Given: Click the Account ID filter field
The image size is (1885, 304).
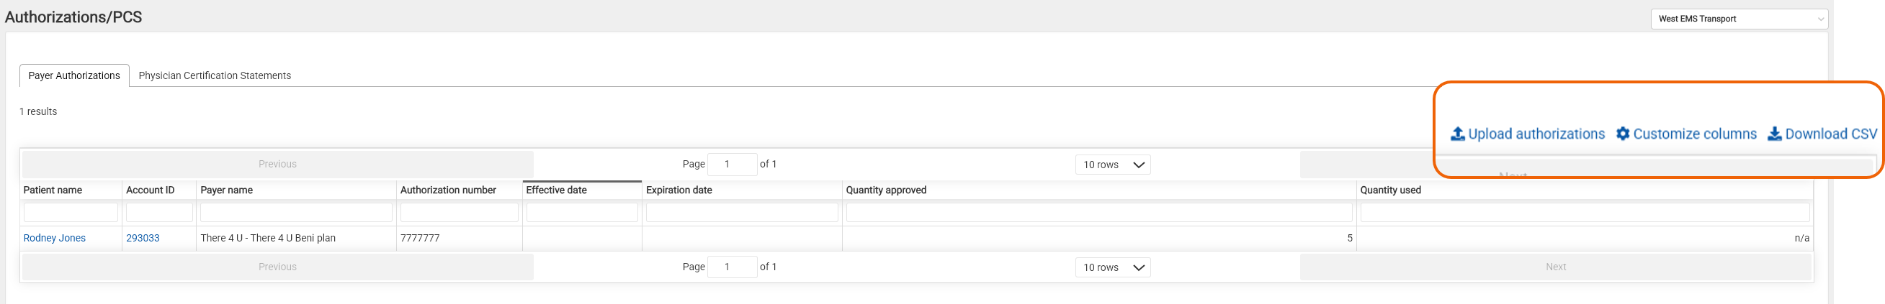Looking at the screenshot, I should 158,213.
